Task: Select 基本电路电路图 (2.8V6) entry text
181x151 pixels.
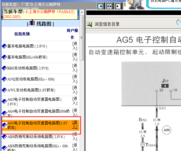Action: (27, 46)
